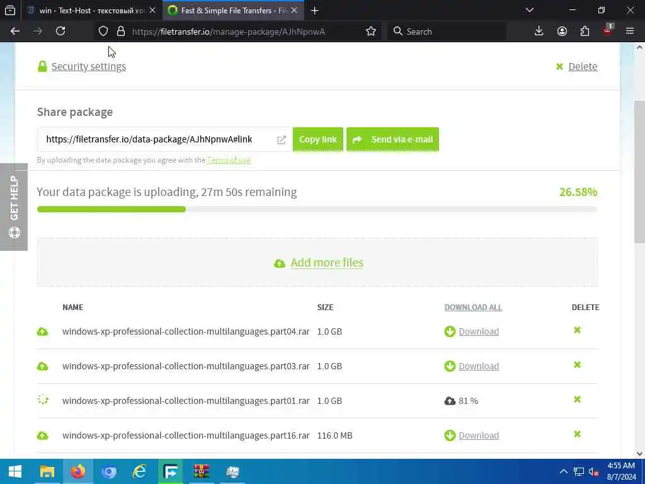Click download arrow icon for part04.rar

click(450, 331)
